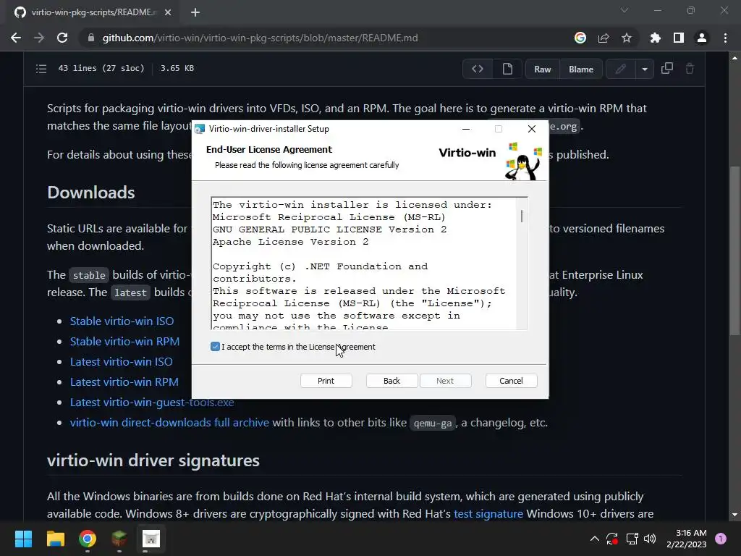Click the browser page scrollbar thumb
Viewport: 741px width, 556px height.
(734, 250)
